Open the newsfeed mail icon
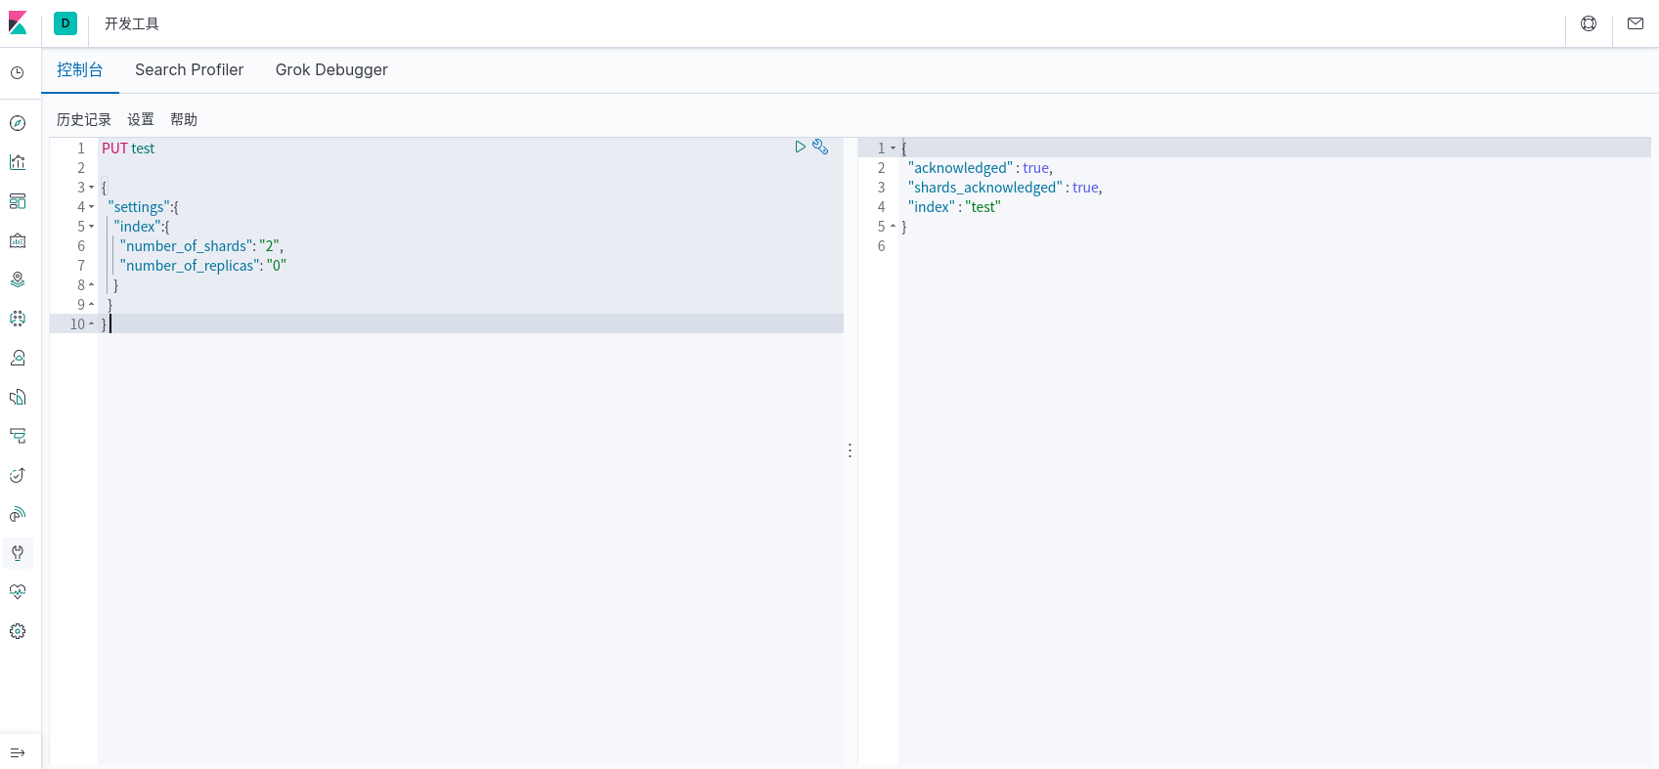 1636,23
